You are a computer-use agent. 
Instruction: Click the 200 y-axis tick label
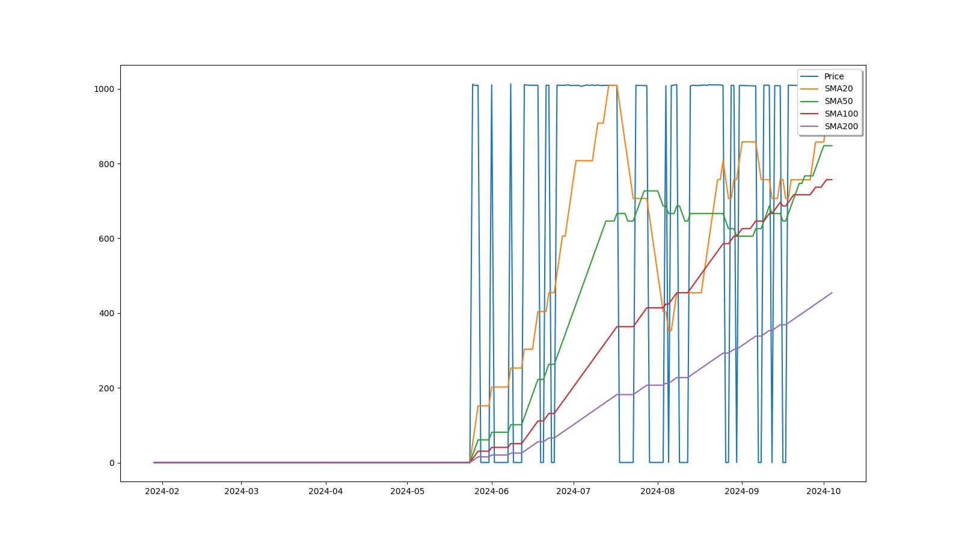[x=107, y=388]
